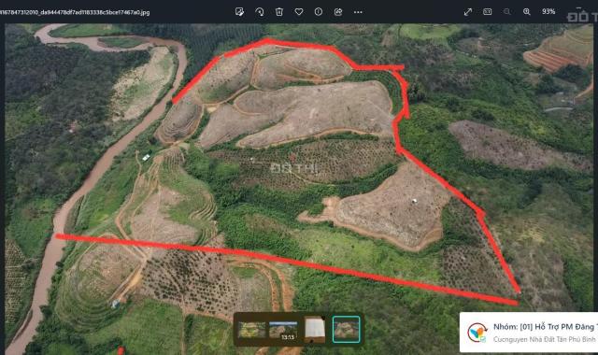Delete the photo with trash icon

tap(279, 12)
